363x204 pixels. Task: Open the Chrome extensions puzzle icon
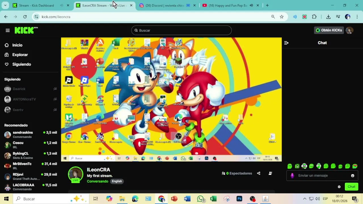click(314, 17)
